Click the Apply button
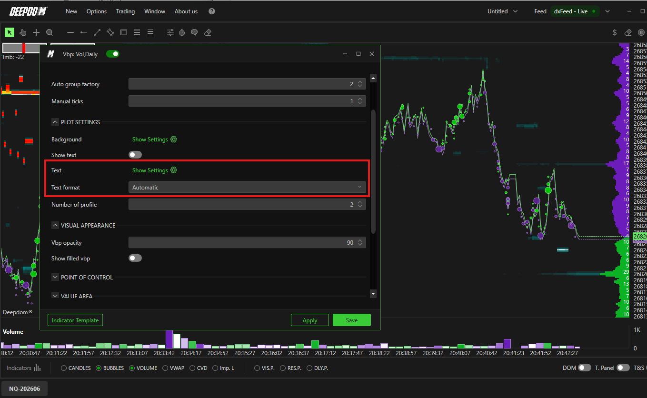The width and height of the screenshot is (647, 398). pos(310,320)
